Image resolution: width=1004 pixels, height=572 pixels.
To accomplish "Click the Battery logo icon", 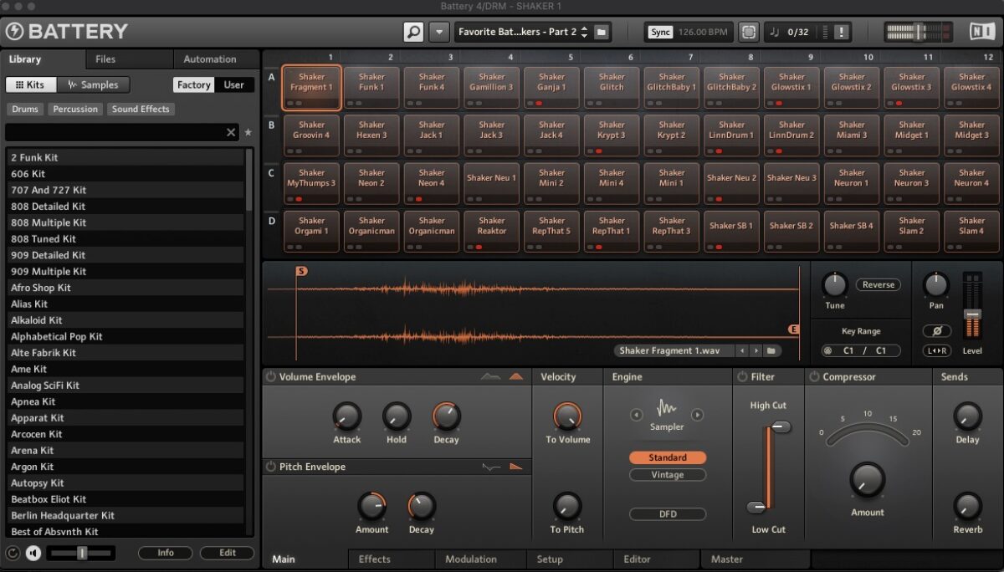I will point(14,32).
